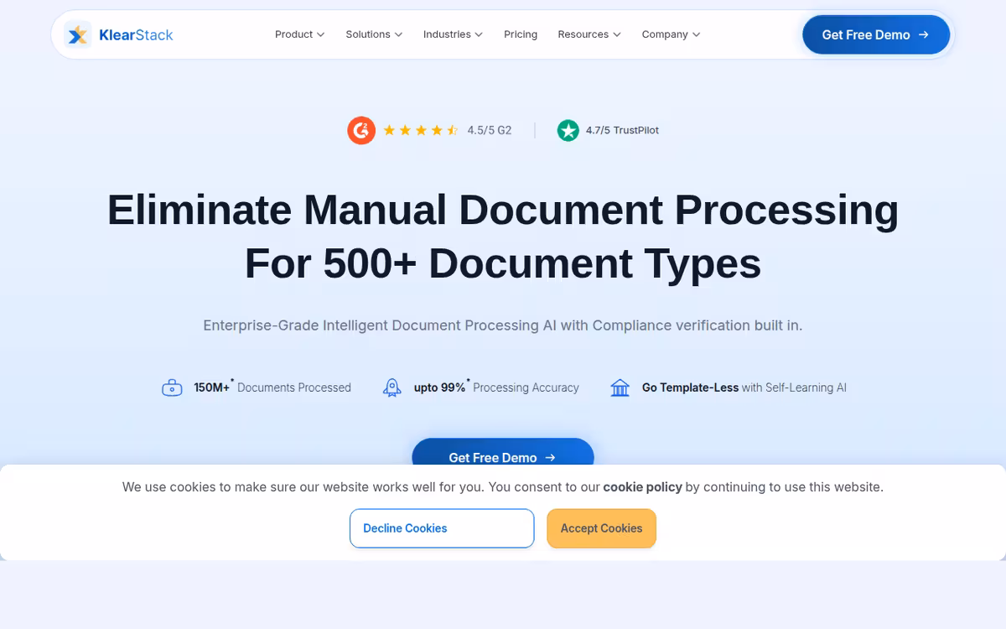Click the Eliminate Manual Document Processing headline

coord(503,237)
